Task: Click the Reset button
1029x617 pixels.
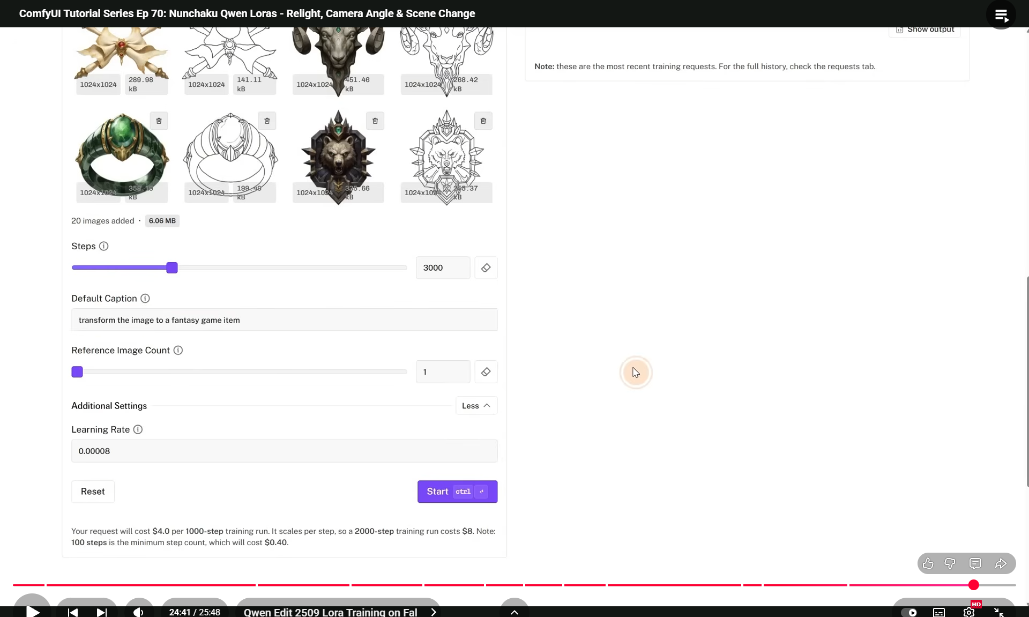Action: (93, 492)
